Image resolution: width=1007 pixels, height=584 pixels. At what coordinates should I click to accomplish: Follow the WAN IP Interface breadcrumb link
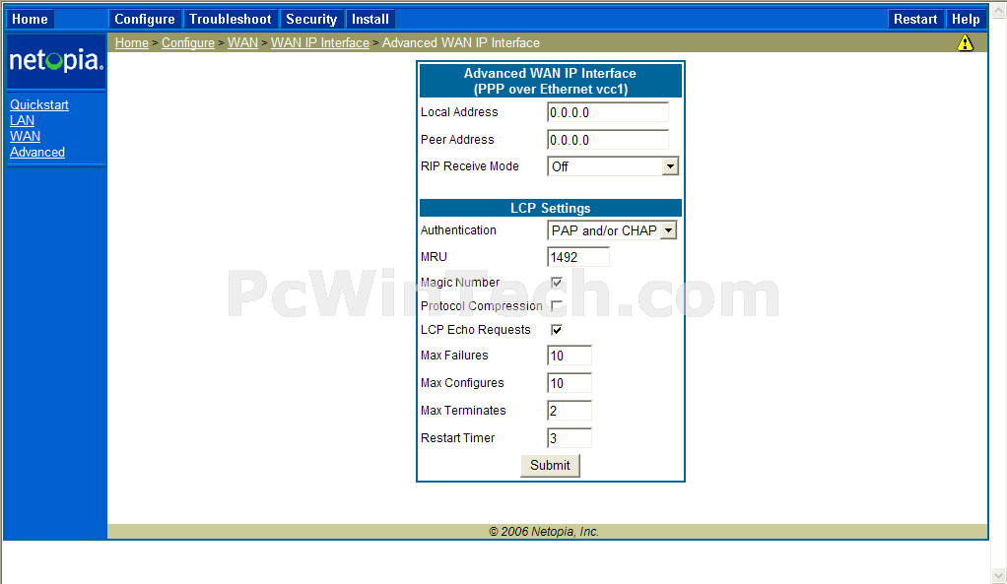320,43
